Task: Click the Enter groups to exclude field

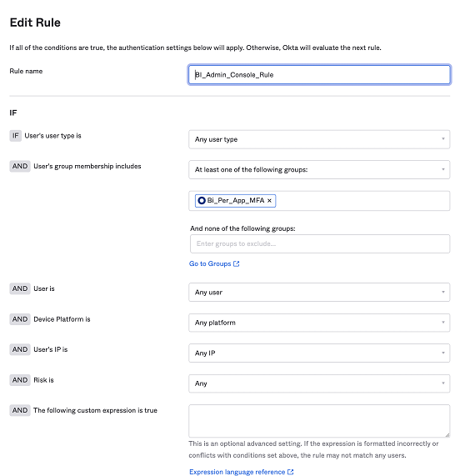Action: (320, 243)
